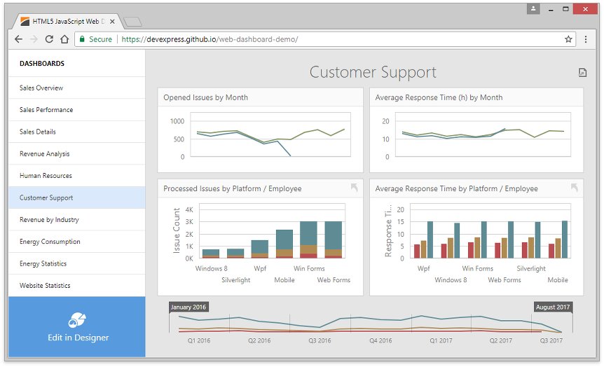
Task: Click the dashboard export icon beside Customer Support title
Action: point(582,72)
